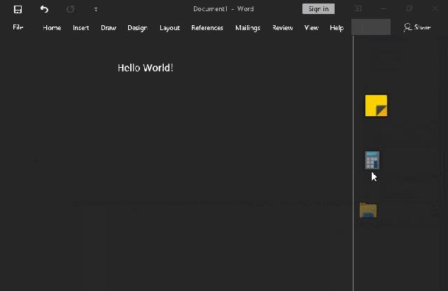Open the Sticky Notes desktop icon

[376, 106]
